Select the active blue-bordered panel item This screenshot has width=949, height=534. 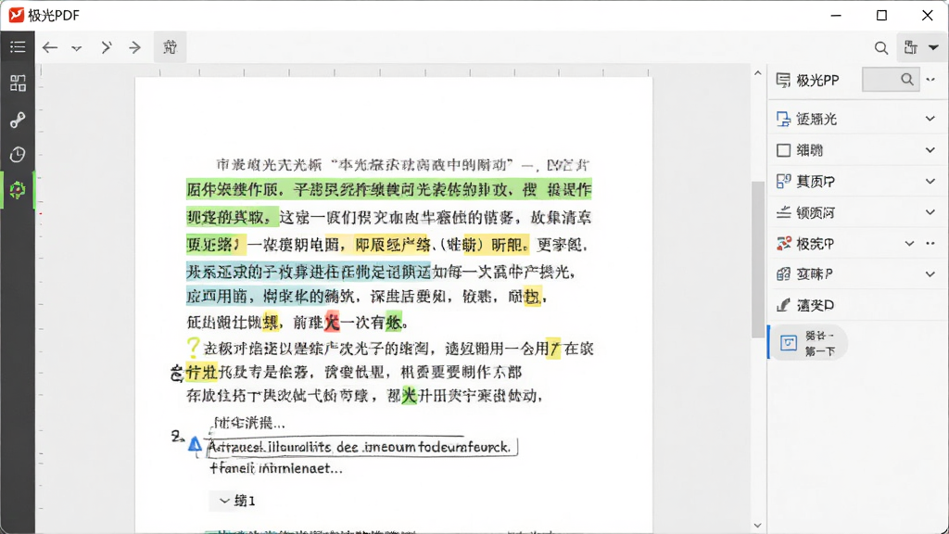coord(808,343)
